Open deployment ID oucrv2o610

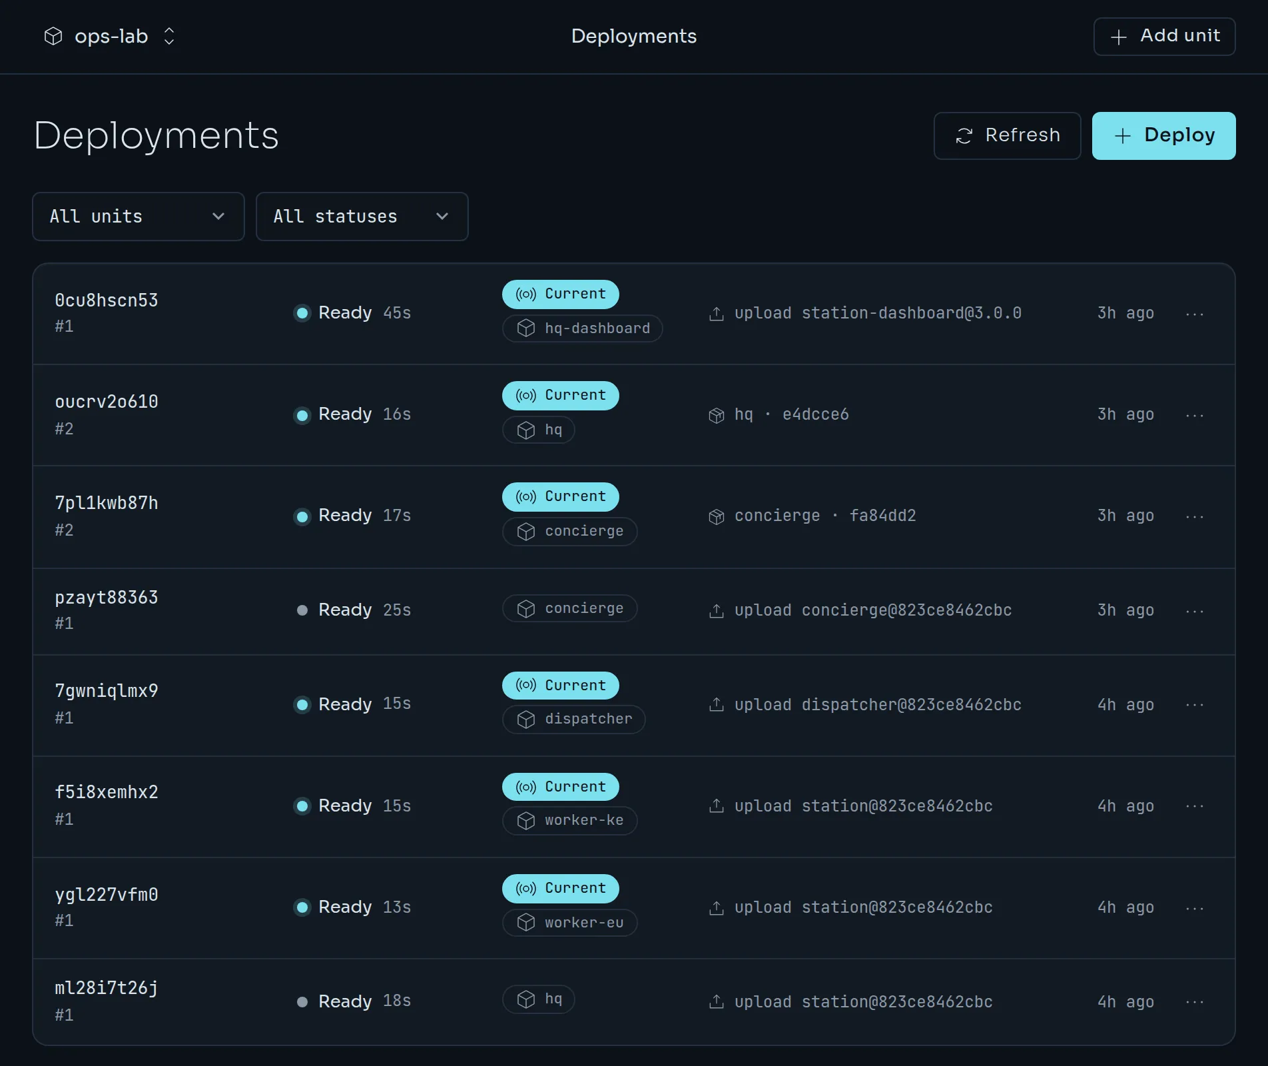click(107, 402)
